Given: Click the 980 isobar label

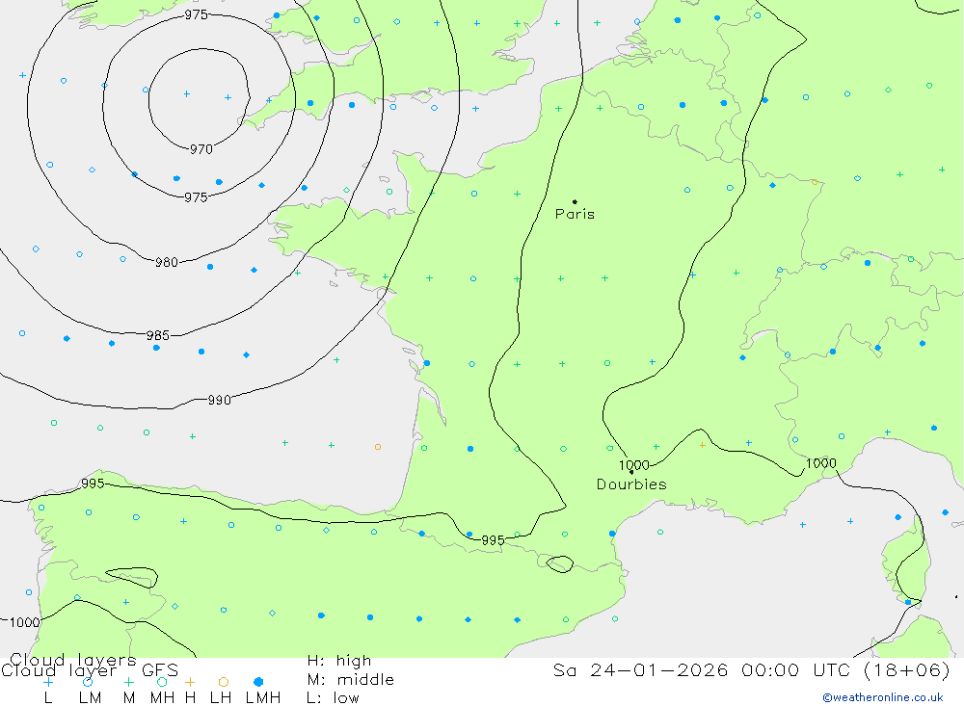Looking at the screenshot, I should tap(166, 262).
